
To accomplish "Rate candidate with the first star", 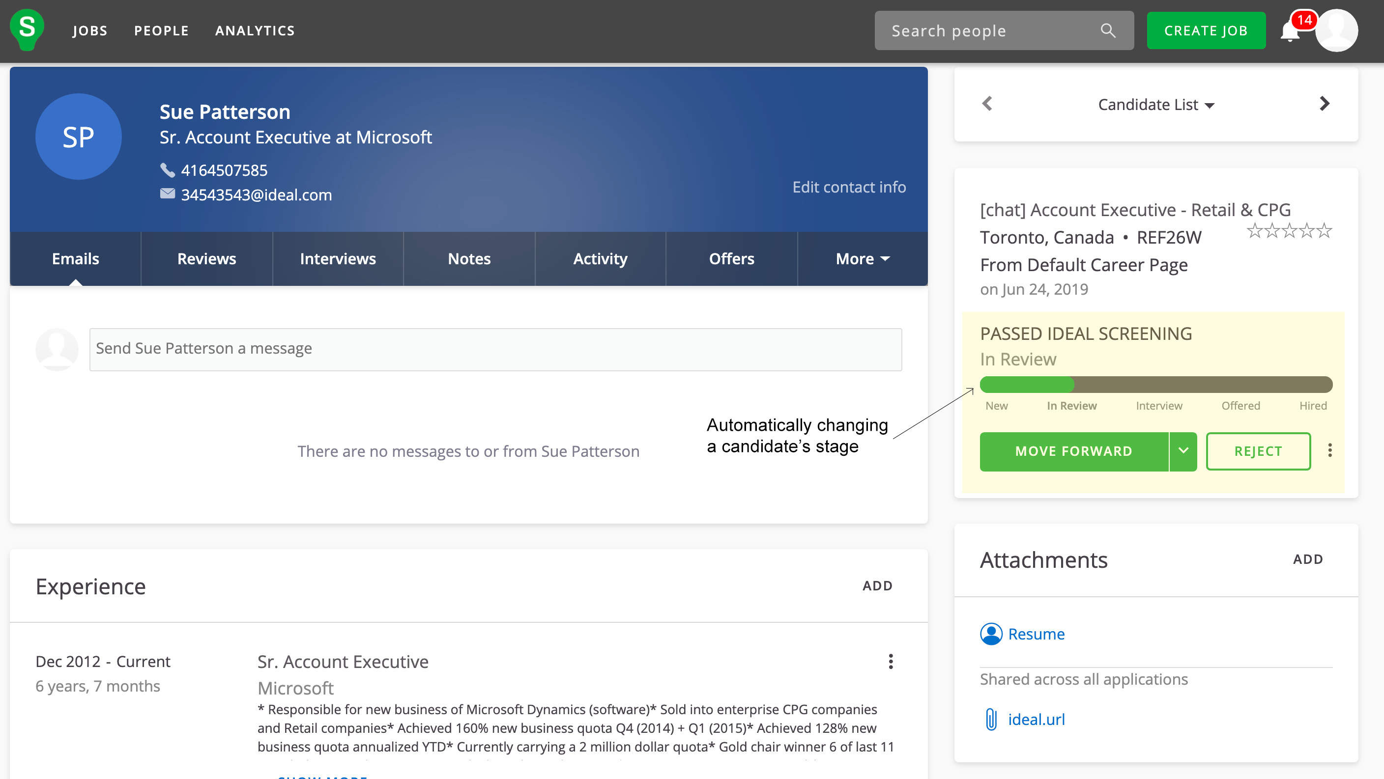I will 1255,231.
